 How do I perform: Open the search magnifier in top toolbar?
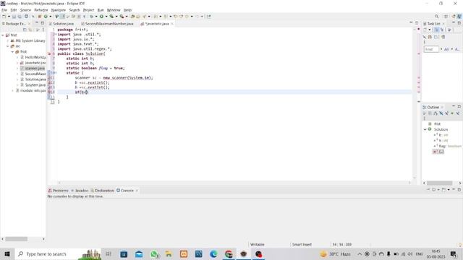pyautogui.click(x=436, y=17)
